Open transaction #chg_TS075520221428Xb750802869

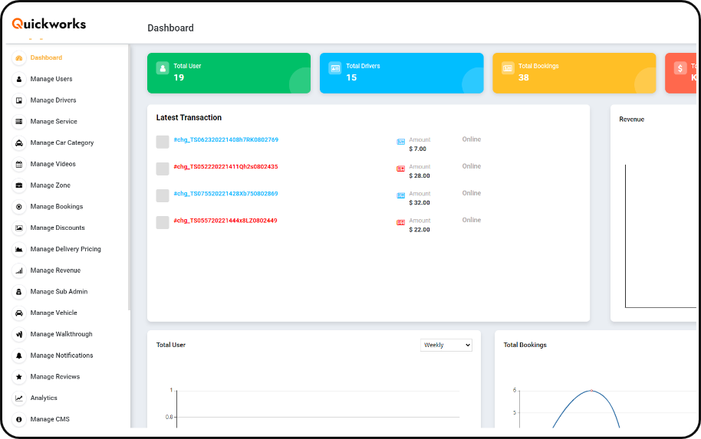point(225,193)
